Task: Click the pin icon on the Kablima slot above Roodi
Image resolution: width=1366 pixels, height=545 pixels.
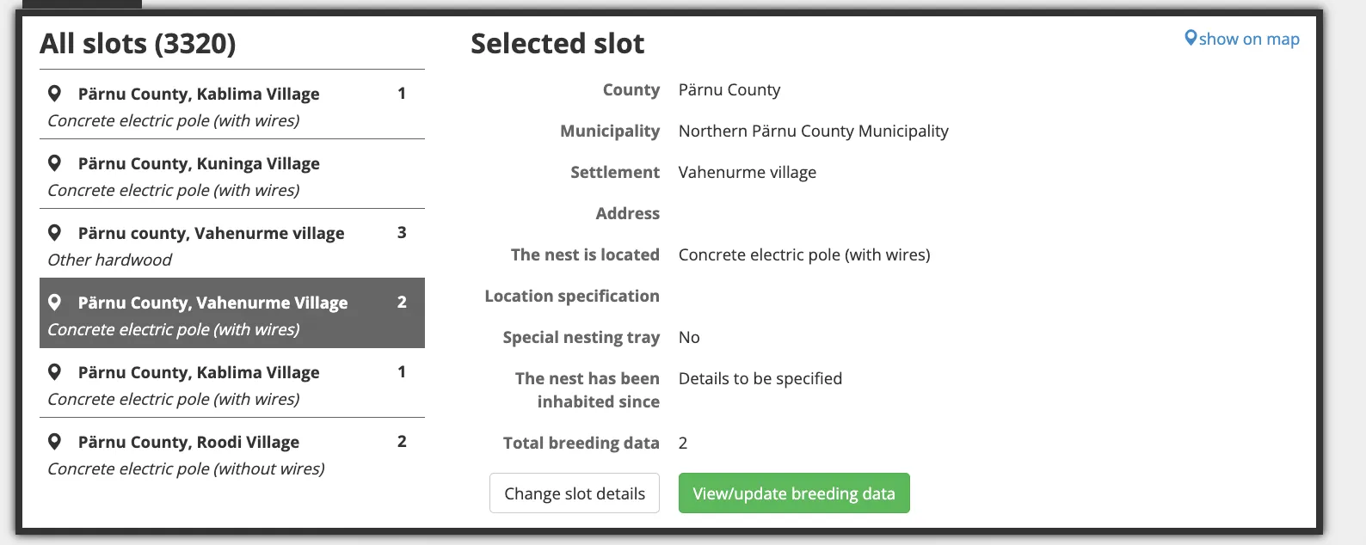Action: (54, 372)
